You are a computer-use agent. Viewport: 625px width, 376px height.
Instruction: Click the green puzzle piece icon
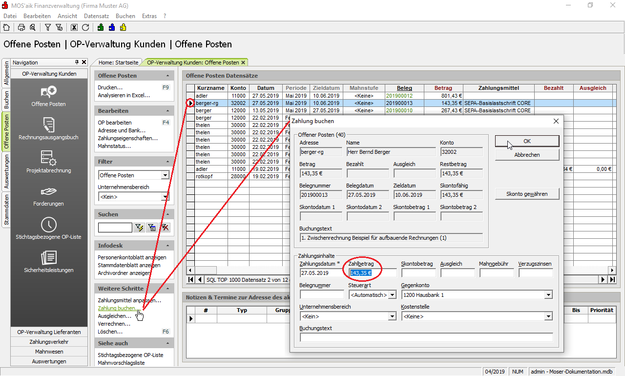101,27
